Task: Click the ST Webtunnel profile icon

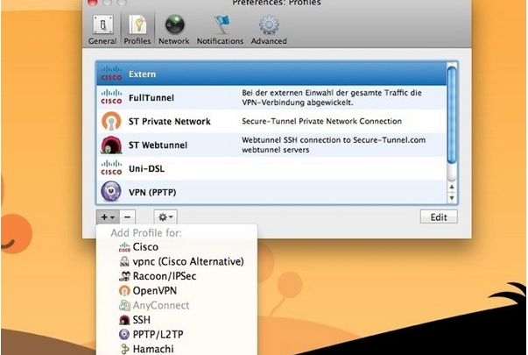Action: [111, 145]
